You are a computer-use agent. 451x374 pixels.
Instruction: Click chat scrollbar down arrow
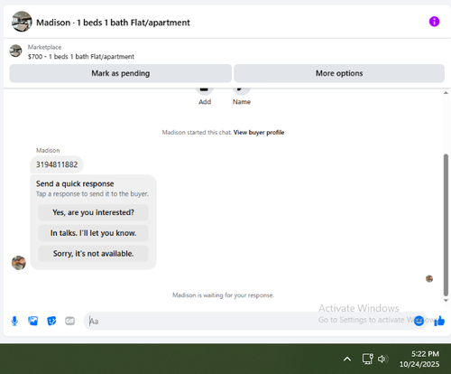coord(446,300)
